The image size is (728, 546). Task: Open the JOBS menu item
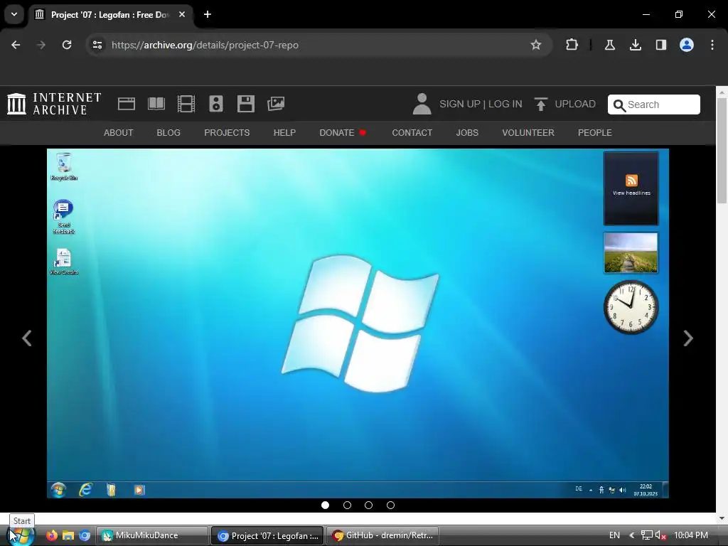467,133
